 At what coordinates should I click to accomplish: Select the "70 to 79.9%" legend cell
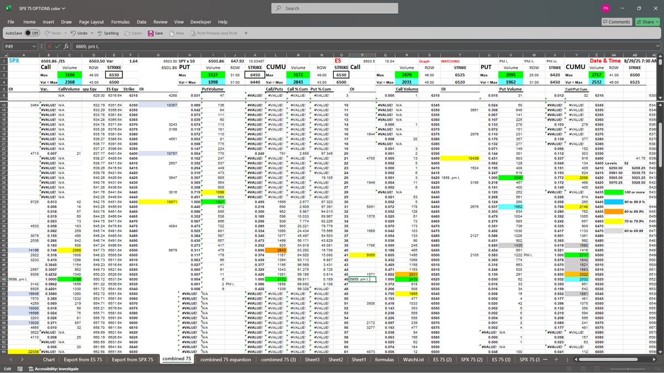tap(634, 221)
